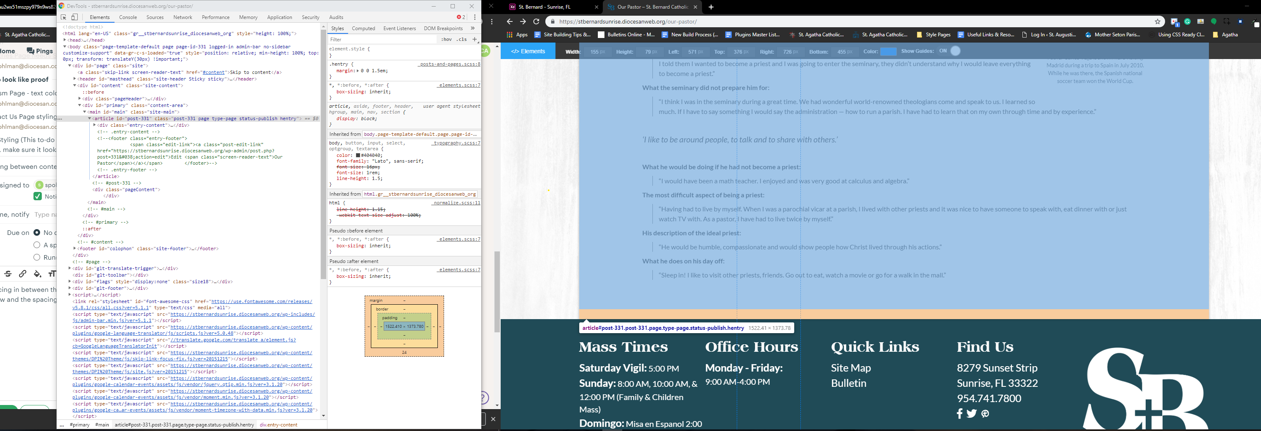The height and width of the screenshot is (431, 1261).
Task: Reload the page with the refresh icon
Action: pyautogui.click(x=536, y=21)
